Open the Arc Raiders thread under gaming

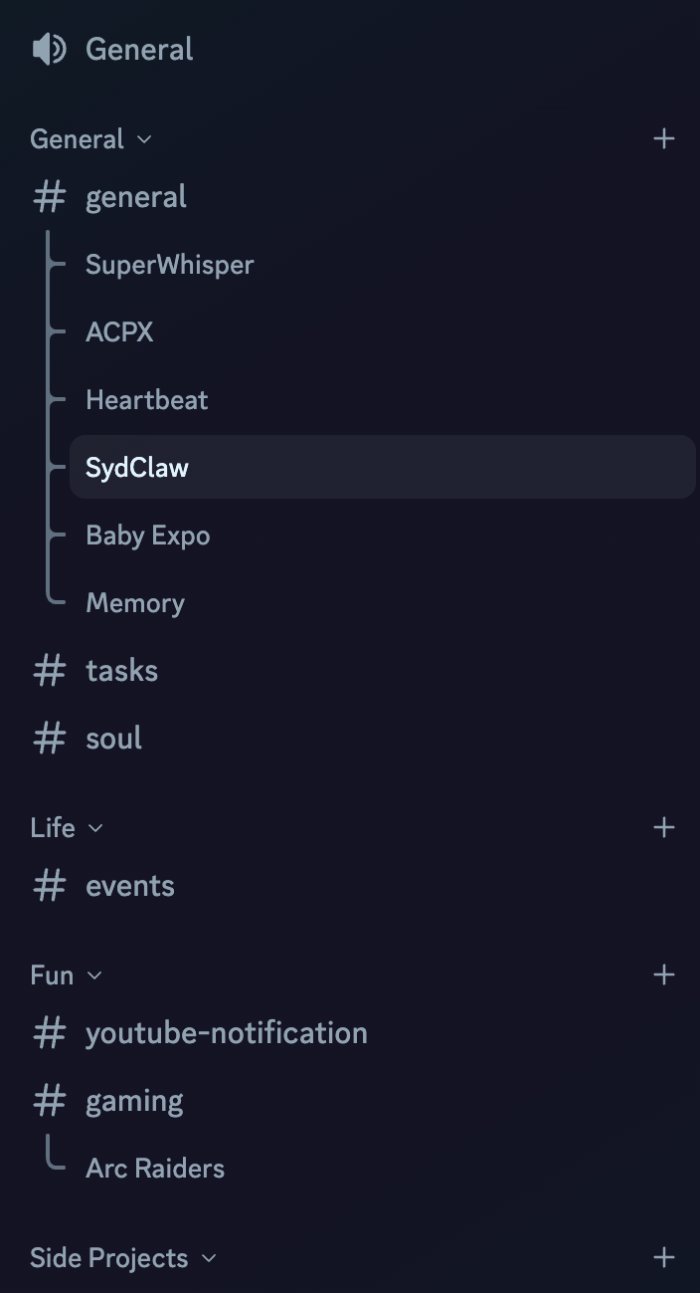(x=155, y=1167)
